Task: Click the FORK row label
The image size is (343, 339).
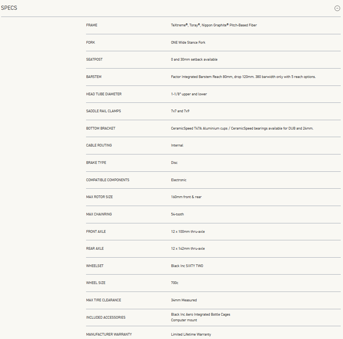Action: click(91, 42)
